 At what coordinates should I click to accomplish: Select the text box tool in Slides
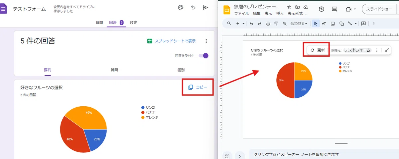324,24
